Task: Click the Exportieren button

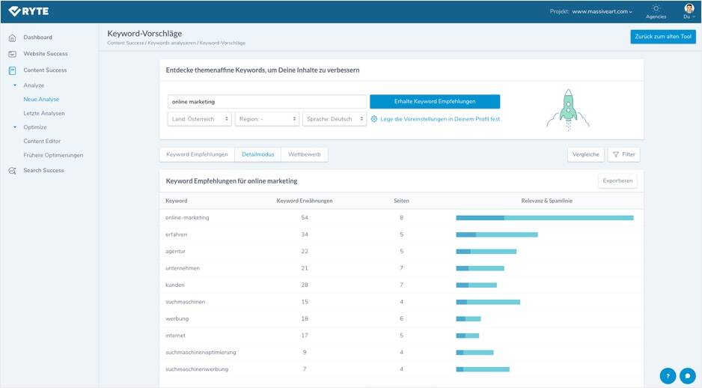Action: tap(618, 181)
